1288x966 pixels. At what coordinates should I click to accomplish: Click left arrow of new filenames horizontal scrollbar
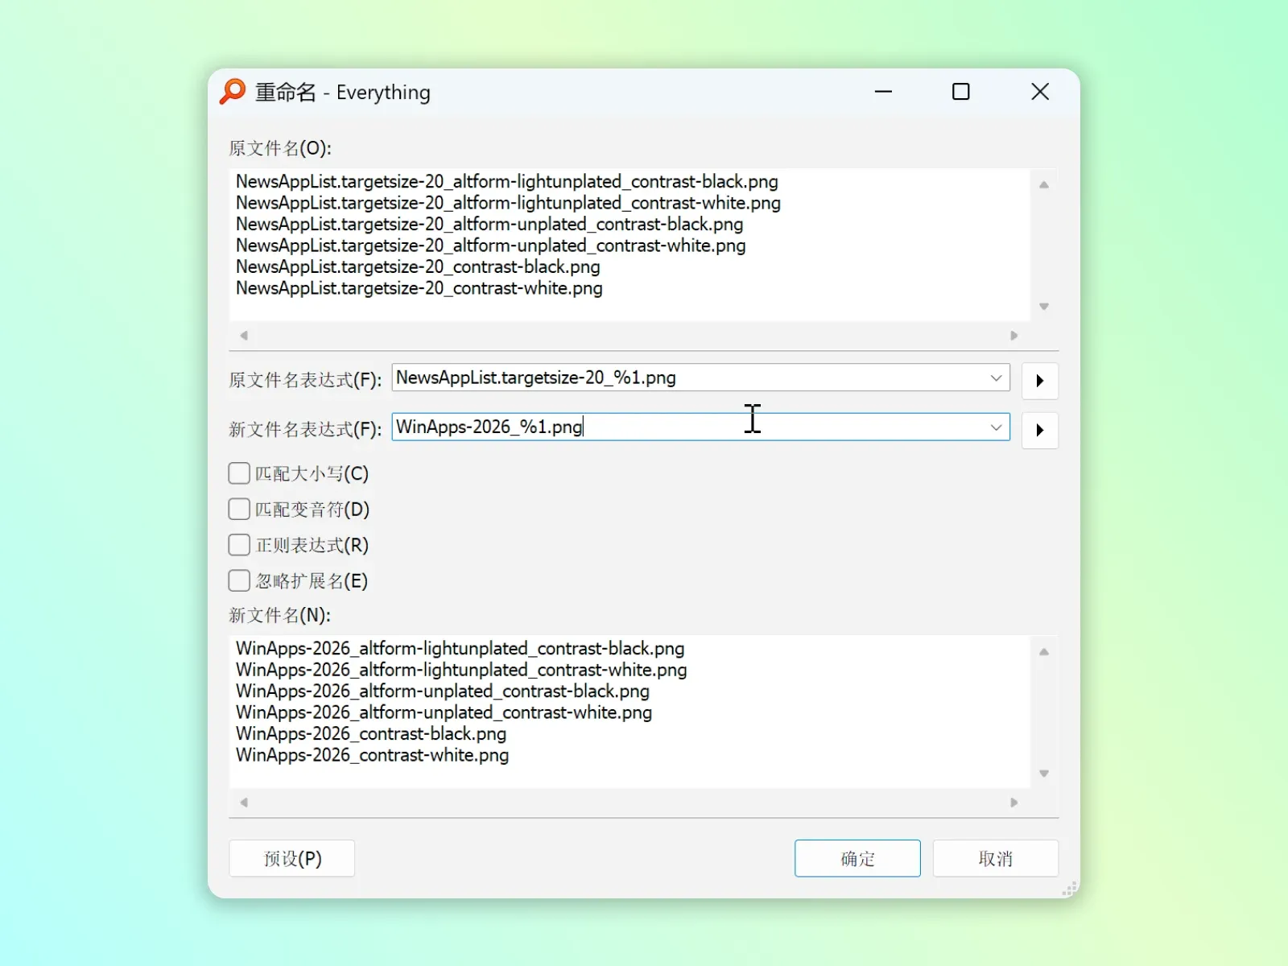[244, 803]
